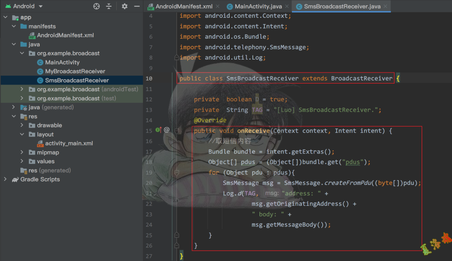Click the override gutter icon on line 15
Image resolution: width=452 pixels, height=261 pixels.
158,130
